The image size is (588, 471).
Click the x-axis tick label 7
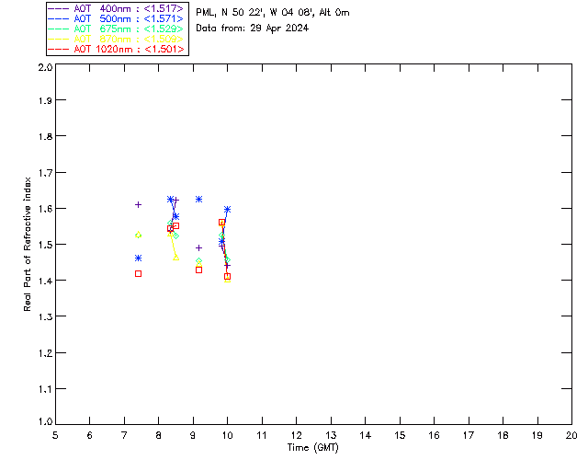pyautogui.click(x=124, y=435)
